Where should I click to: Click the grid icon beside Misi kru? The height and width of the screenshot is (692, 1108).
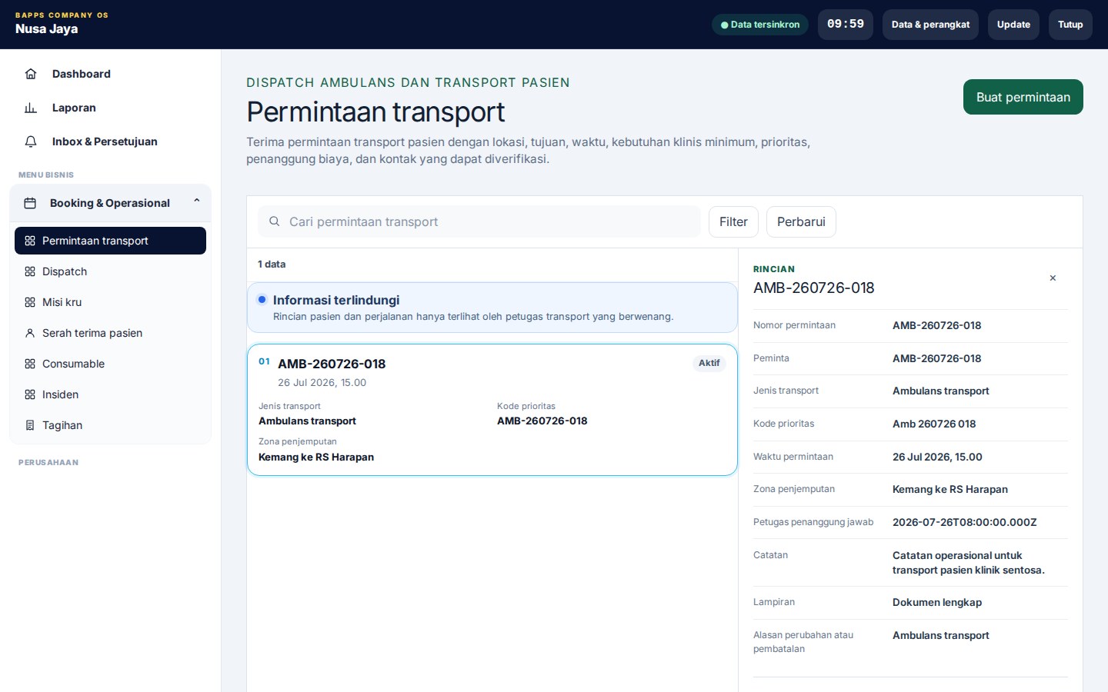pyautogui.click(x=30, y=302)
